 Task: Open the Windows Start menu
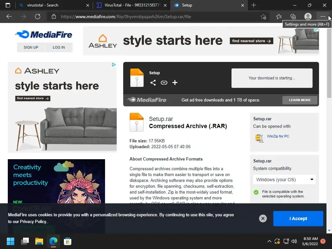pyautogui.click(x=10, y=241)
